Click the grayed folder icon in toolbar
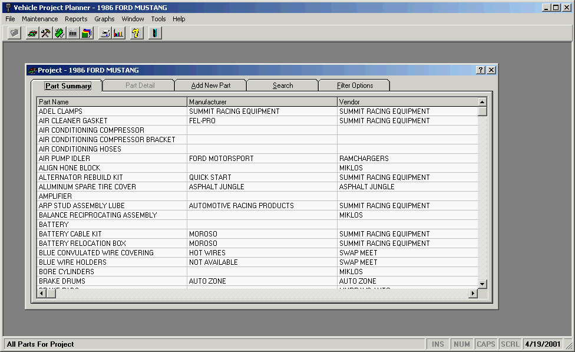This screenshot has height=352, width=575. (14, 34)
